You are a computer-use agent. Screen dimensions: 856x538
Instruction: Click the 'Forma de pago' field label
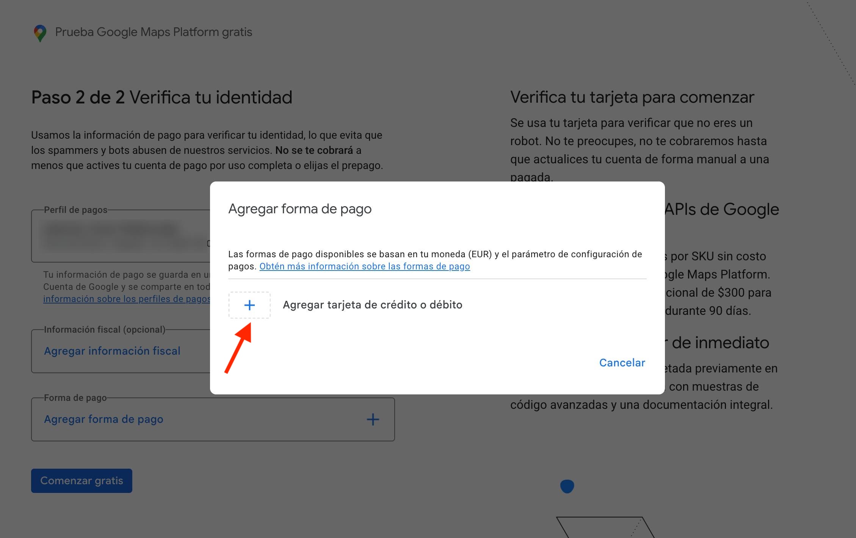click(75, 398)
